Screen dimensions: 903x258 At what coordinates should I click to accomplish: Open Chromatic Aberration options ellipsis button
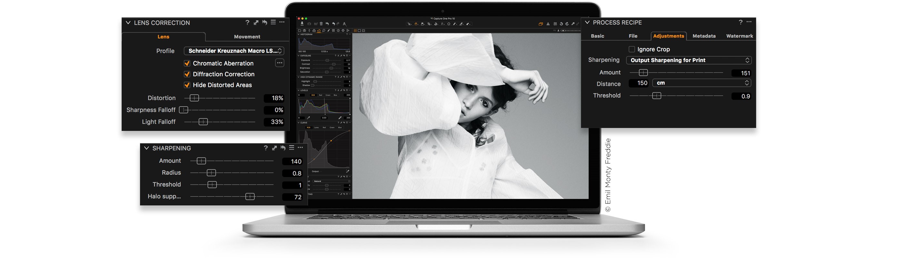click(280, 63)
